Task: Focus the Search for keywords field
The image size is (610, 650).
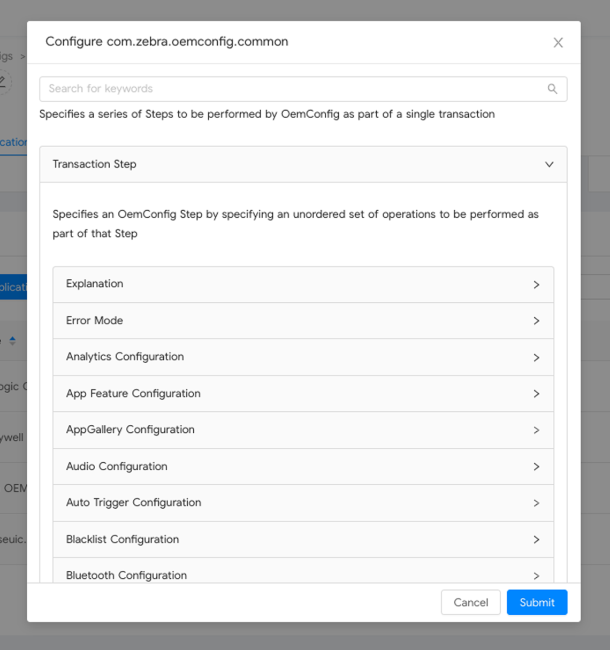Action: click(294, 89)
